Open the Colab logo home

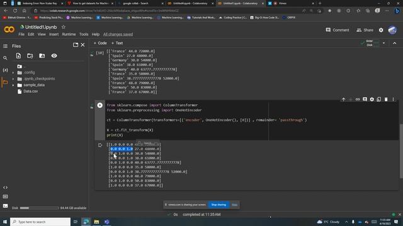pyautogui.click(x=9, y=30)
